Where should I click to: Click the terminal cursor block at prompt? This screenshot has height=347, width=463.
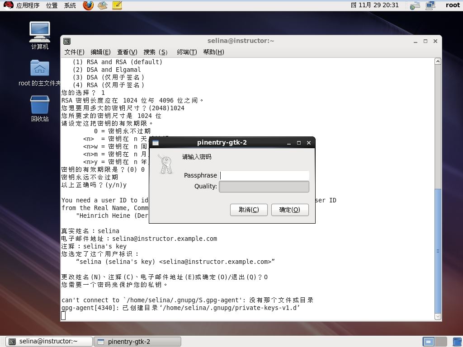[63, 315]
